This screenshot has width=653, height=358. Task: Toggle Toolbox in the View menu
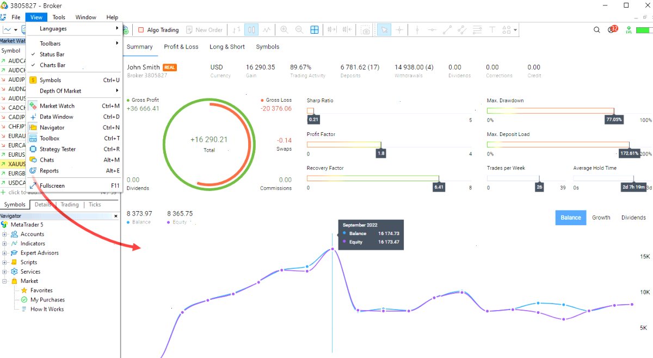75,139
